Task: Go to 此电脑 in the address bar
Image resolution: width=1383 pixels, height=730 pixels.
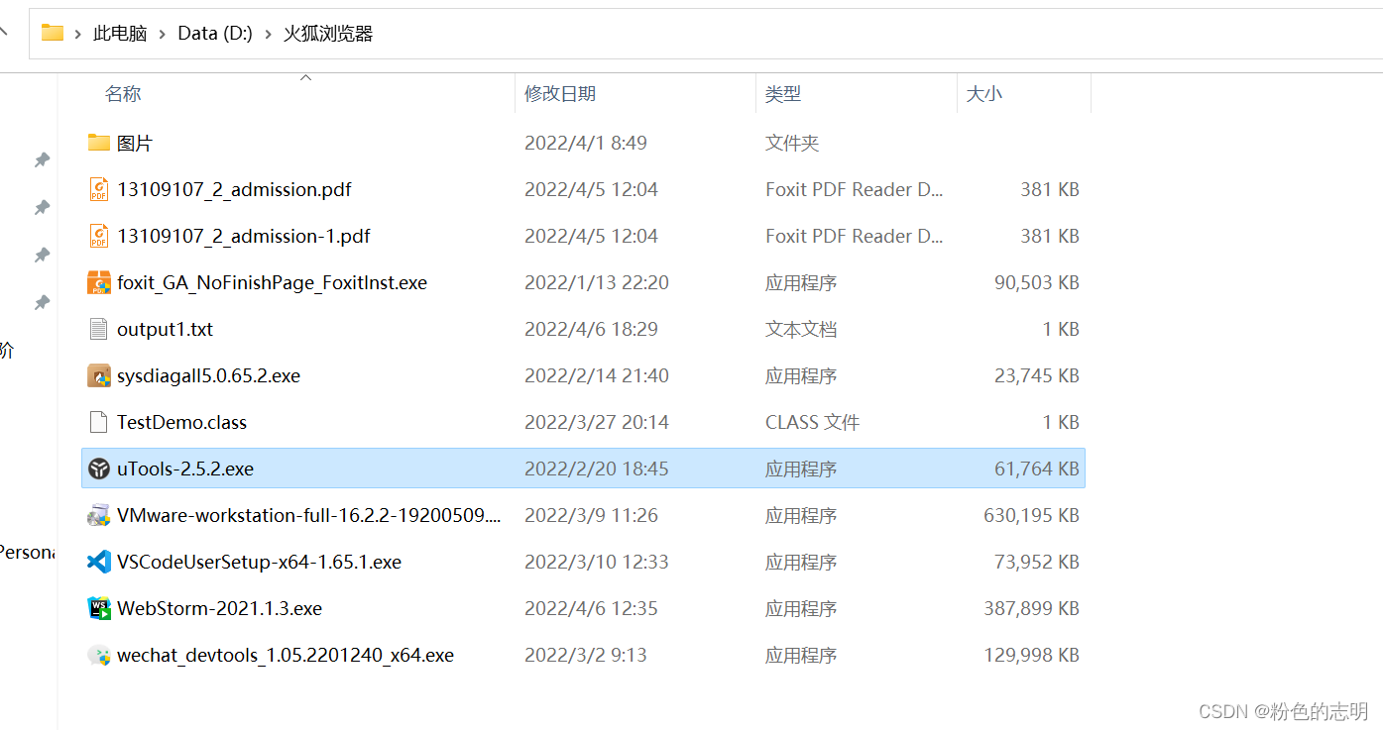Action: (120, 33)
